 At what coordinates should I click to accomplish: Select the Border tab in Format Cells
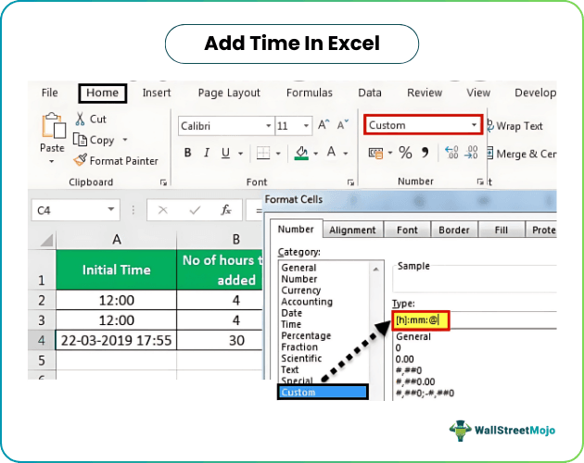tap(454, 230)
